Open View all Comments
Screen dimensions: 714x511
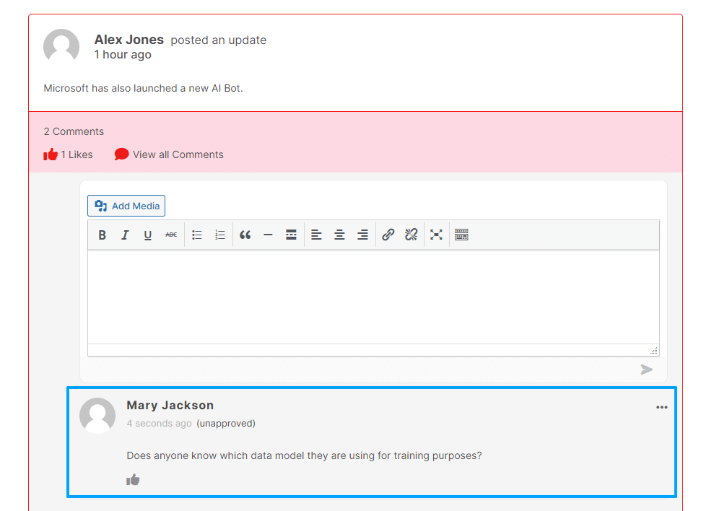pyautogui.click(x=169, y=155)
